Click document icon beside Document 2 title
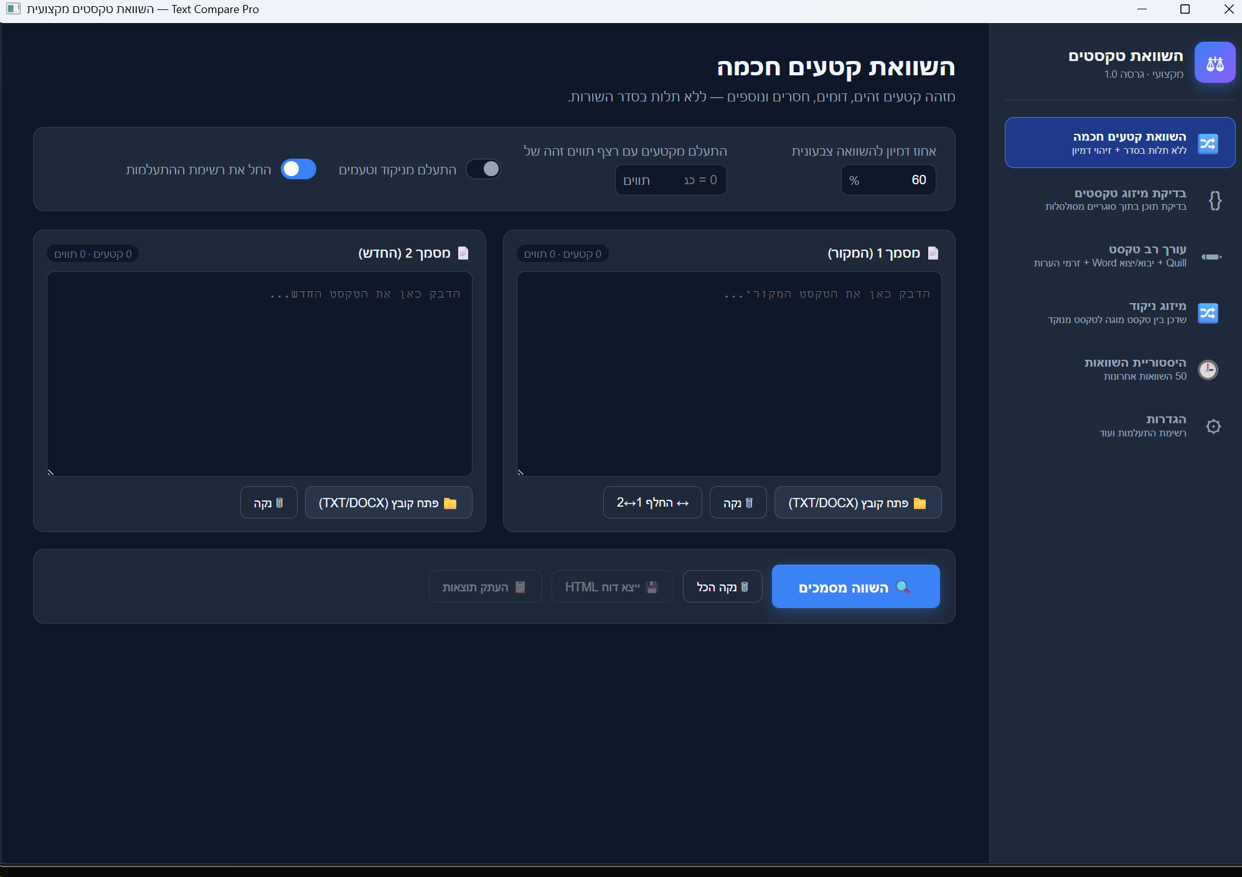This screenshot has height=877, width=1242. [x=463, y=253]
